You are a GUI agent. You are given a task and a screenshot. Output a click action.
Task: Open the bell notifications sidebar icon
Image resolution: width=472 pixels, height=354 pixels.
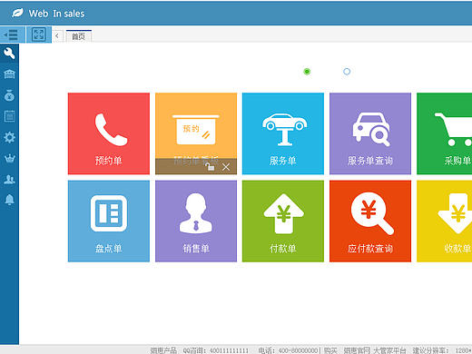[x=9, y=200]
